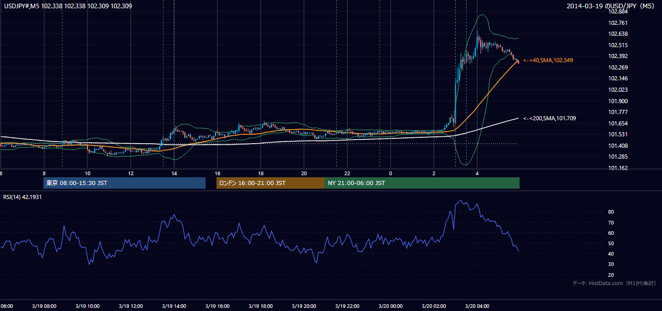Click hour label 22 under price chart

tap(348, 173)
